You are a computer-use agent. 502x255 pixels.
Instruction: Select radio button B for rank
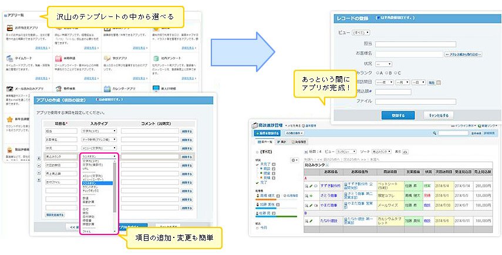pos(386,73)
